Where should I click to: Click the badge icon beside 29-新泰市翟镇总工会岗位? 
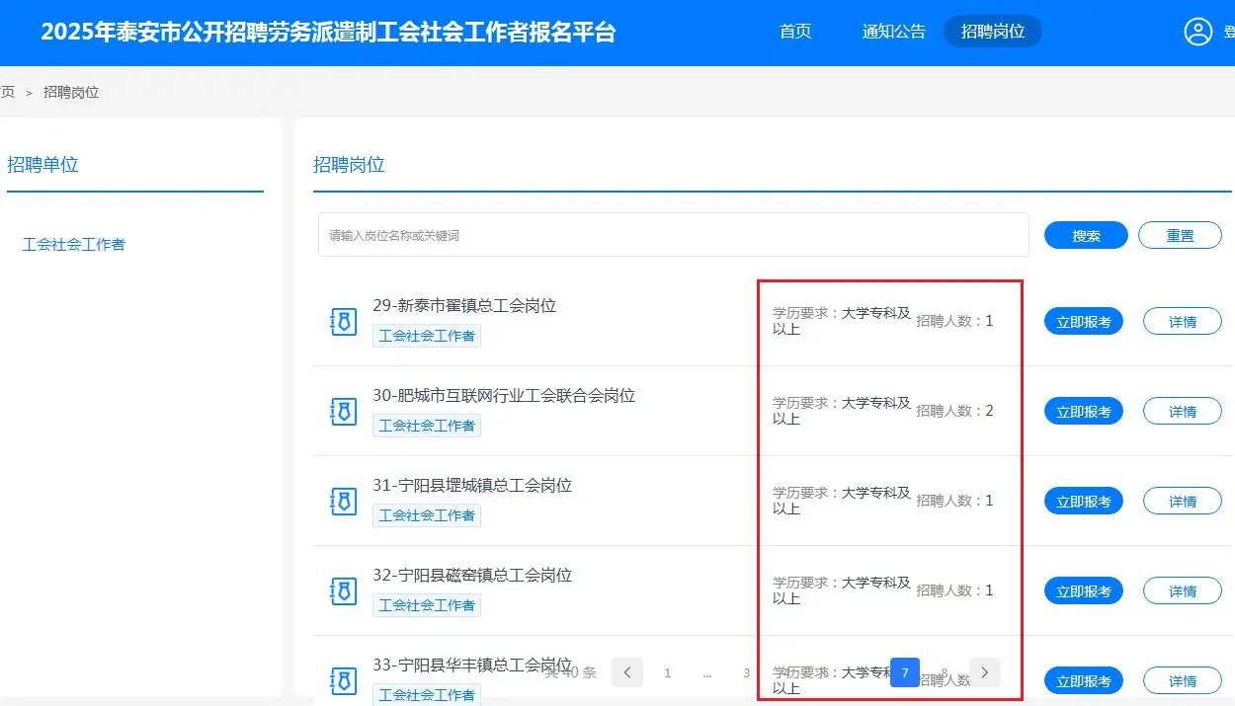click(x=343, y=321)
